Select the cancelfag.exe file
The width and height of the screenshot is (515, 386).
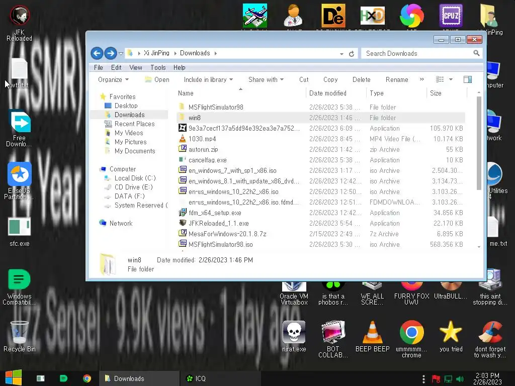[207, 160]
